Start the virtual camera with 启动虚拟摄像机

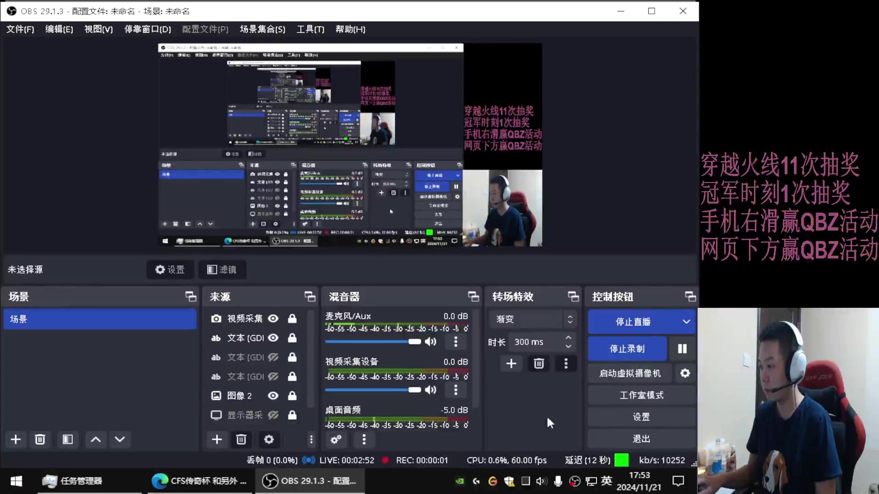629,373
